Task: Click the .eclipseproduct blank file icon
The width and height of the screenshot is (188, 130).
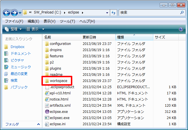Action: (x=47, y=87)
